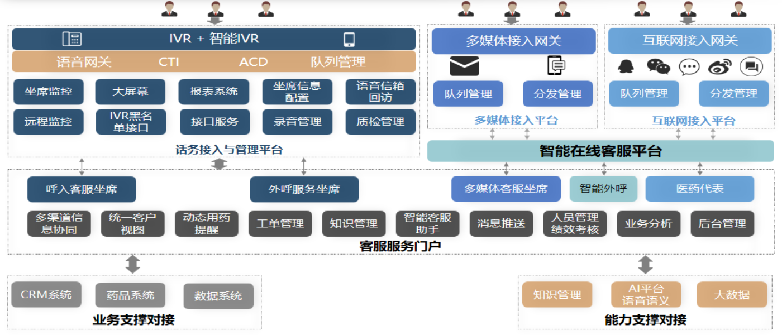The height and width of the screenshot is (335, 782).
Task: Click the envelope mail icon
Action: (464, 66)
